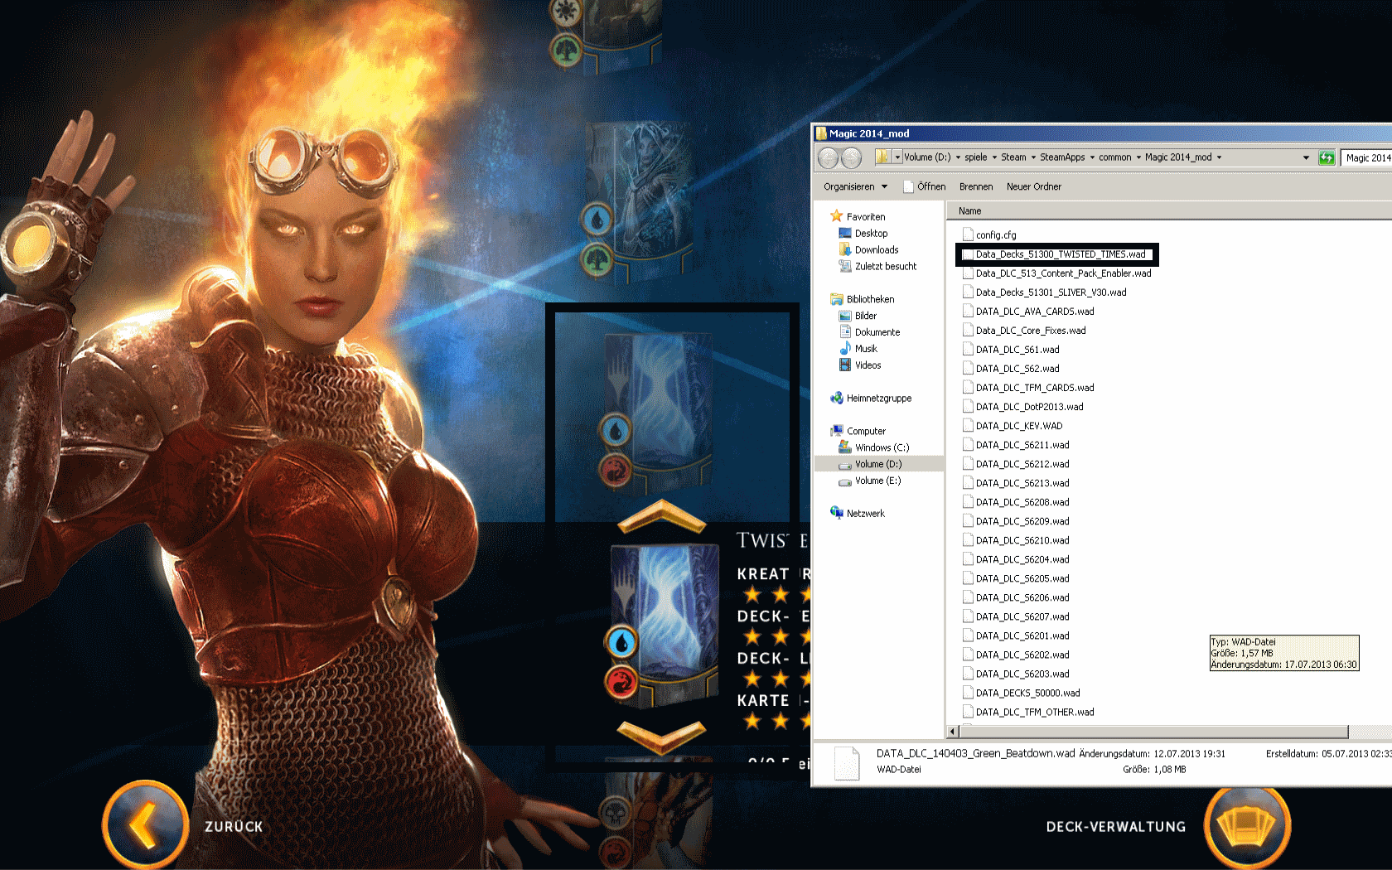1392x870 pixels.
Task: Click large file icon in details pane
Action: point(846,762)
